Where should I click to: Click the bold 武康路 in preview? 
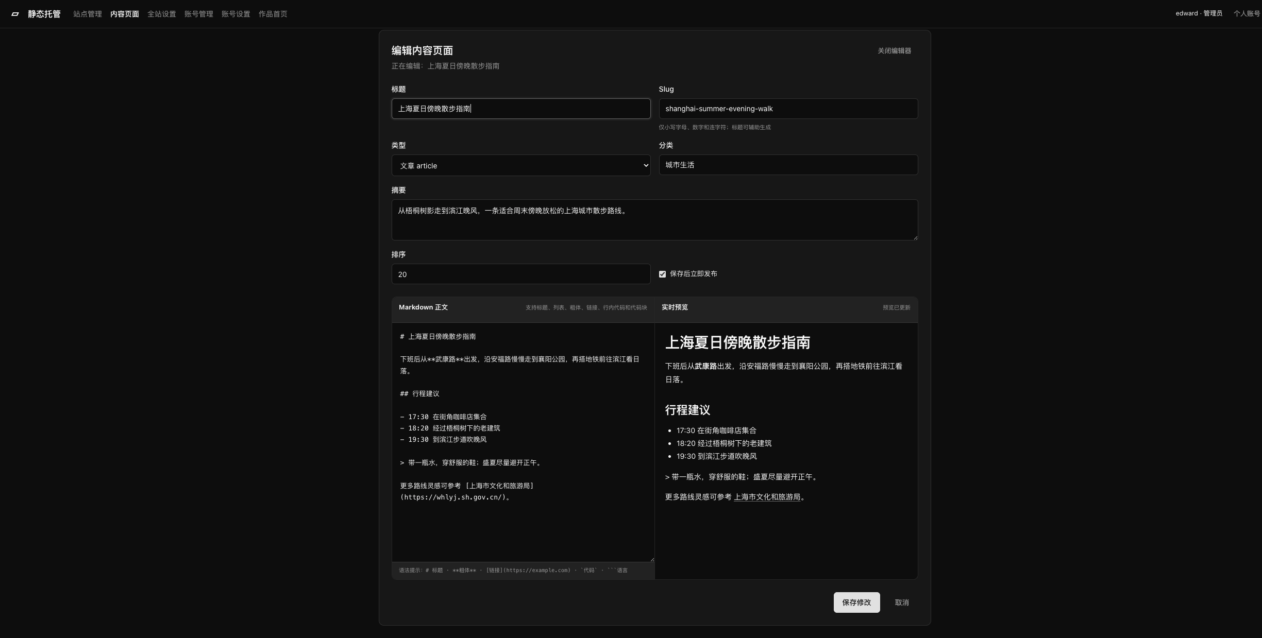705,366
